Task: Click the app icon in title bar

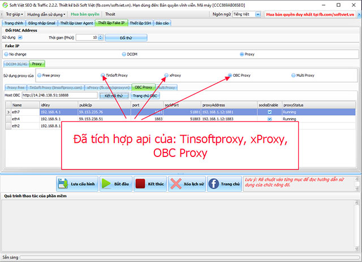Action: tap(5, 4)
